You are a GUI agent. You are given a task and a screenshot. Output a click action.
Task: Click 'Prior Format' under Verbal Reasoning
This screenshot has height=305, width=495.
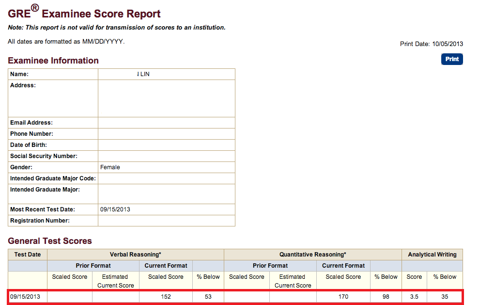tap(93, 266)
